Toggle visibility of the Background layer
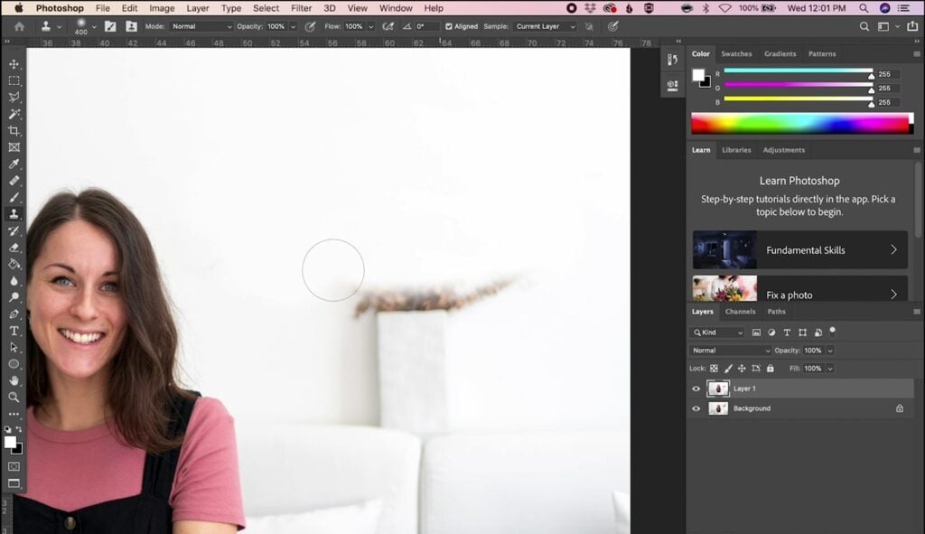The image size is (925, 534). tap(696, 408)
